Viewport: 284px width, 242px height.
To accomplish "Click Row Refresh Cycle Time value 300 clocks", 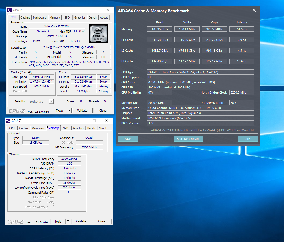I will 69,188.
